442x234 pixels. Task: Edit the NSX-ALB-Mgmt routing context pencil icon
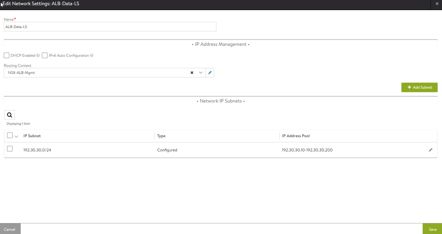(x=210, y=73)
